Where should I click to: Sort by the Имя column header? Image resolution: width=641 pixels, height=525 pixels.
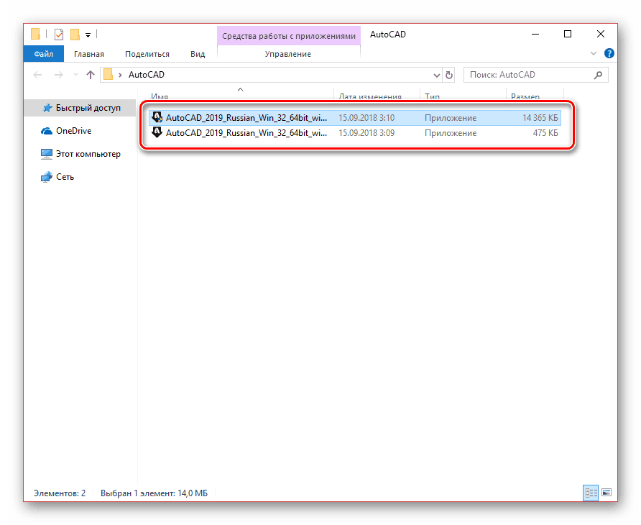coord(160,96)
